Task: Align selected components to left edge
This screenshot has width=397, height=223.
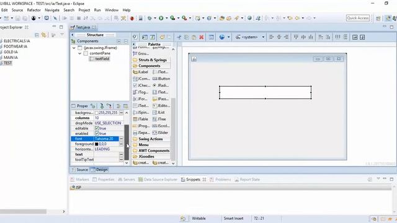Action: tap(272, 37)
